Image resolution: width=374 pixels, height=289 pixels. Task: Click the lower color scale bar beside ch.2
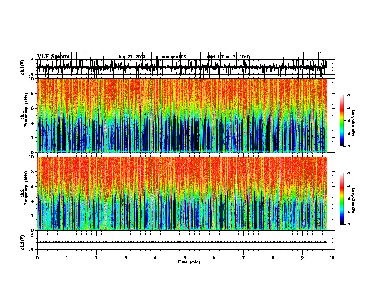tap(342, 199)
